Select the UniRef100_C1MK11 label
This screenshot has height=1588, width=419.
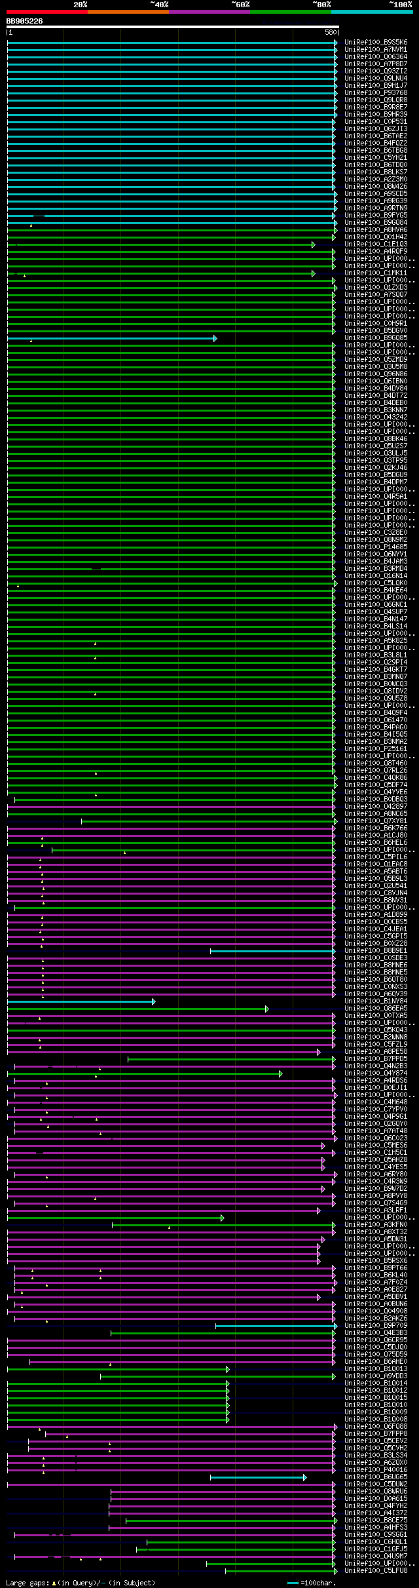376,273
